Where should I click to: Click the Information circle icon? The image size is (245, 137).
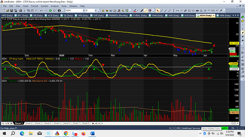click(59, 11)
